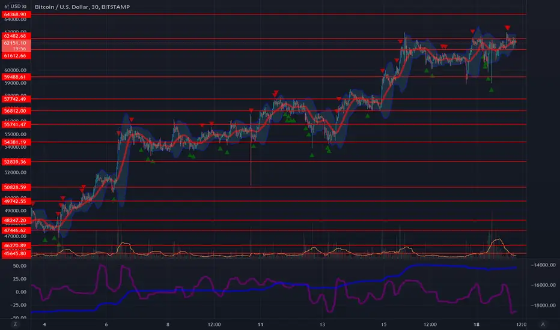Select the 55741.47 red price level label

(16, 125)
